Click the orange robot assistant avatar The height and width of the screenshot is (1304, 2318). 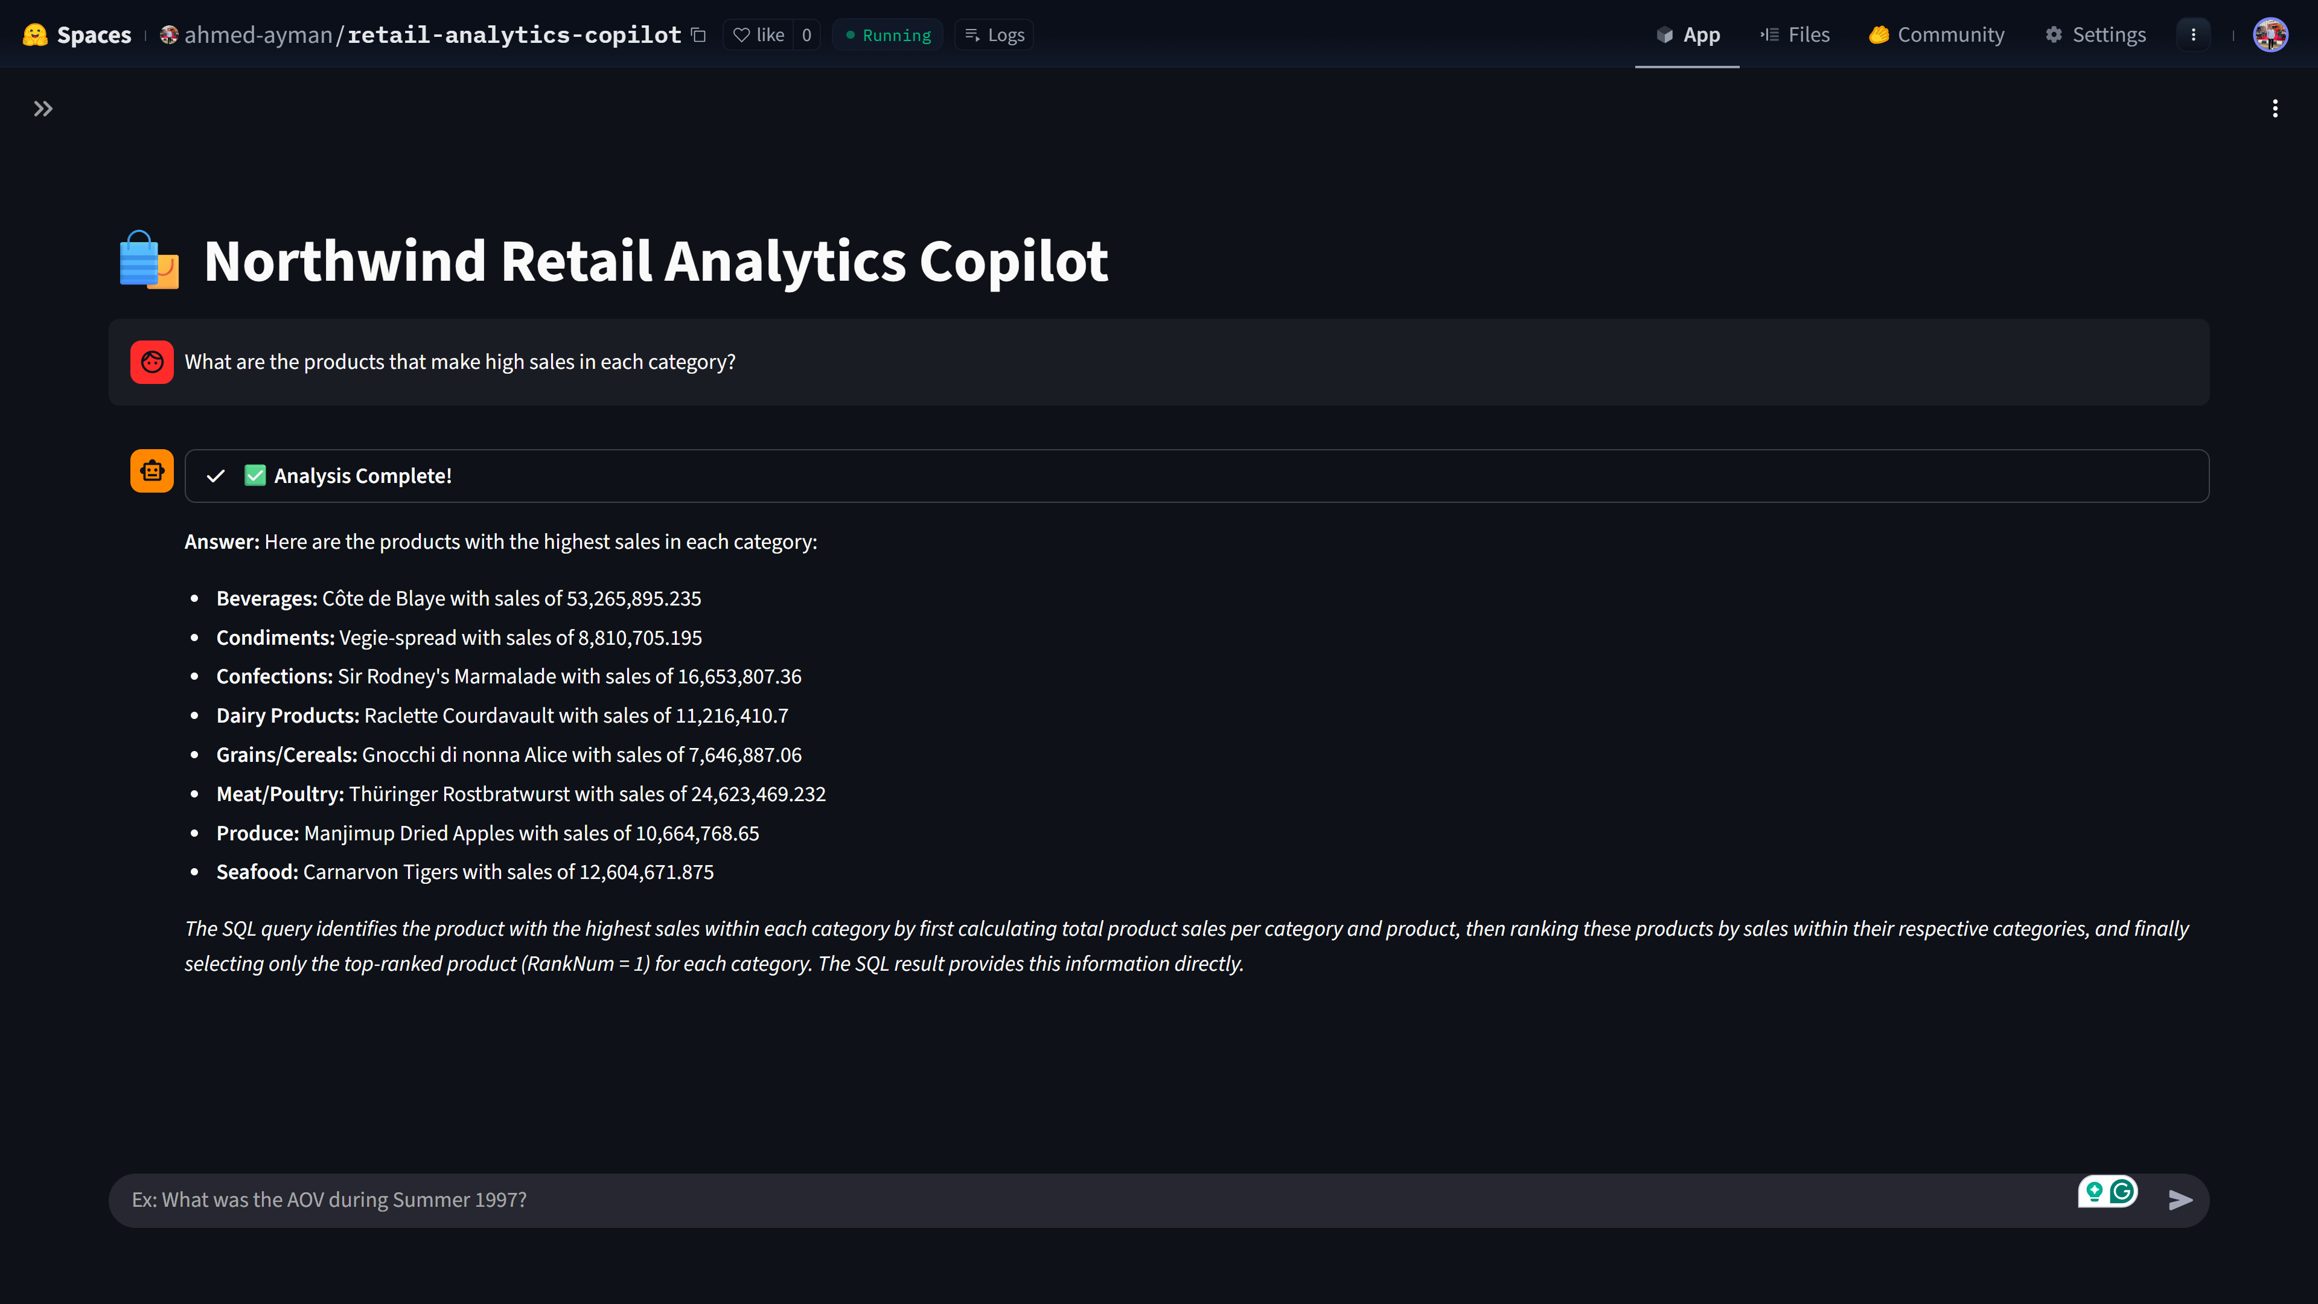click(x=151, y=471)
